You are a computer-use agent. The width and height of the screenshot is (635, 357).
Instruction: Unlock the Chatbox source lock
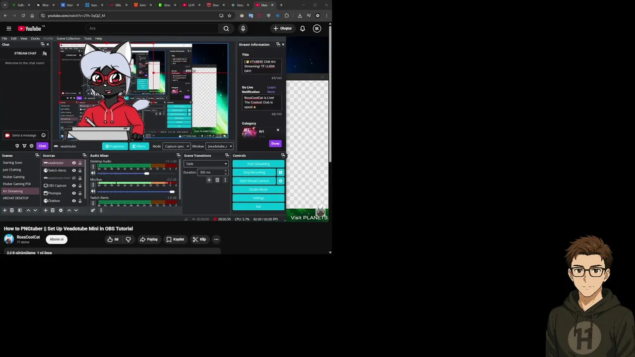(80, 201)
